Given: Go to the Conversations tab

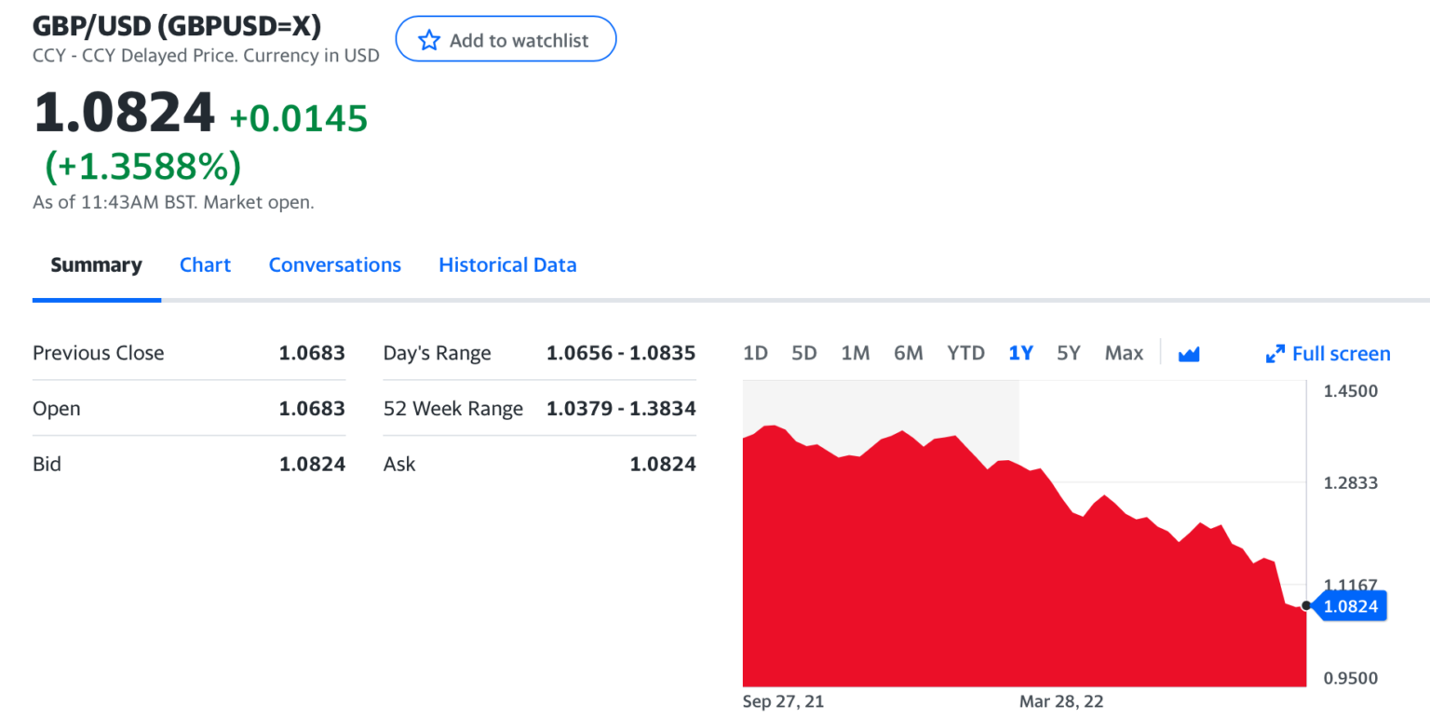Looking at the screenshot, I should 334,265.
